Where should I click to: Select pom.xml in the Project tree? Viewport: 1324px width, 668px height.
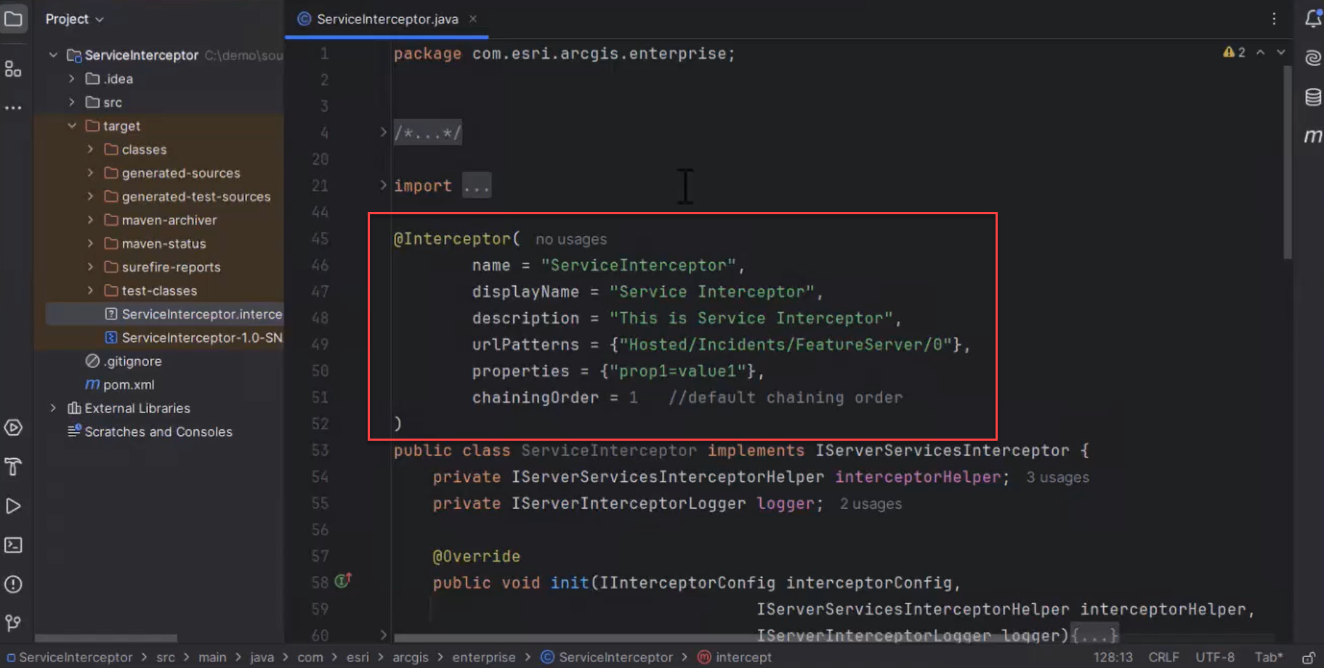pyautogui.click(x=128, y=384)
